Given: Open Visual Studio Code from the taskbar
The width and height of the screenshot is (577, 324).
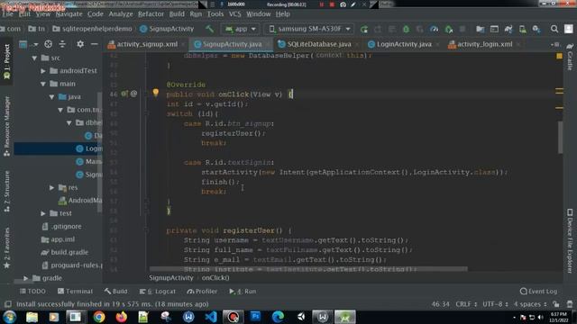Looking at the screenshot, I should point(211,317).
